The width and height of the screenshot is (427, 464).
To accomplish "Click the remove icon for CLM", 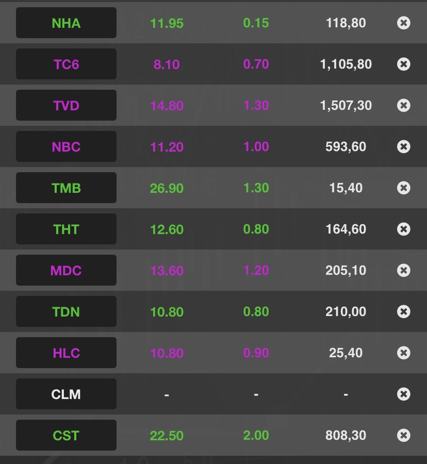I will [404, 394].
